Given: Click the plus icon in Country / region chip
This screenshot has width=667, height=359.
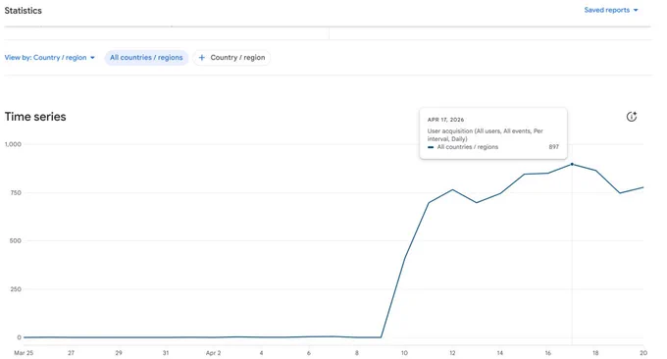Looking at the screenshot, I should [x=202, y=58].
